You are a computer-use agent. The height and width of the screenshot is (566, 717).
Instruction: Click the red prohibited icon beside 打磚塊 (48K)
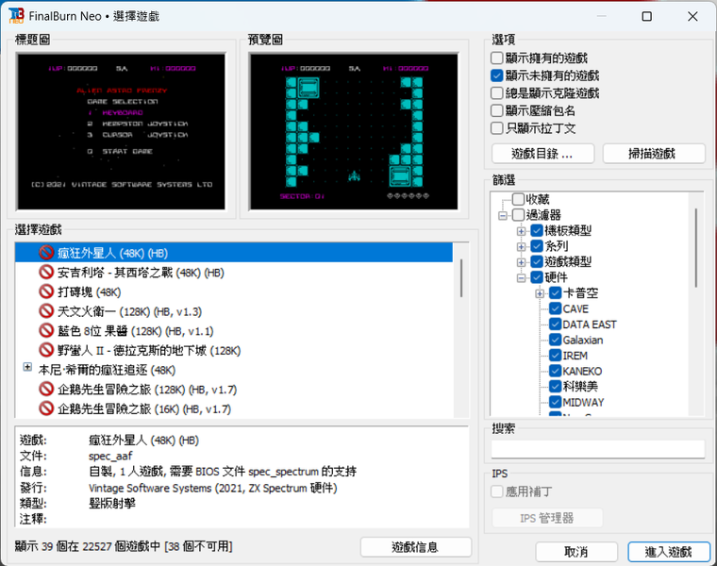click(46, 291)
